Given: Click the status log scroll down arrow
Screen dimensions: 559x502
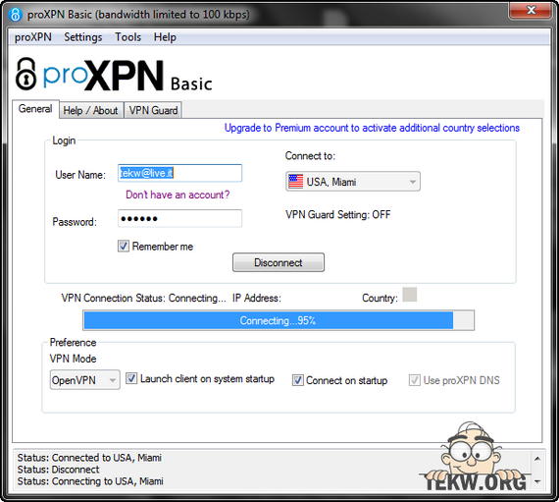Looking at the screenshot, I should click(537, 482).
